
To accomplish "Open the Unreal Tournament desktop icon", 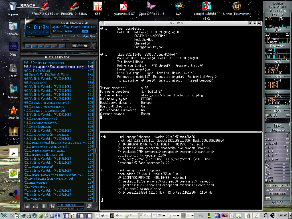I will (x=237, y=6).
